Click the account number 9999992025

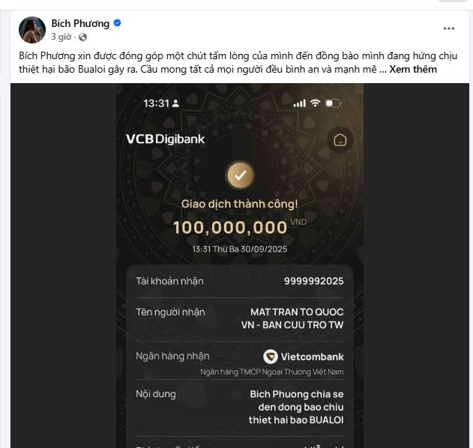313,281
